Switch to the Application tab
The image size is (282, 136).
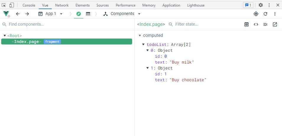(171, 5)
